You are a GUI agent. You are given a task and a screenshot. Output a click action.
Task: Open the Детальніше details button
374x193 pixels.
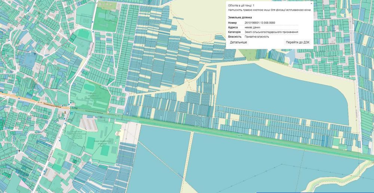click(238, 42)
